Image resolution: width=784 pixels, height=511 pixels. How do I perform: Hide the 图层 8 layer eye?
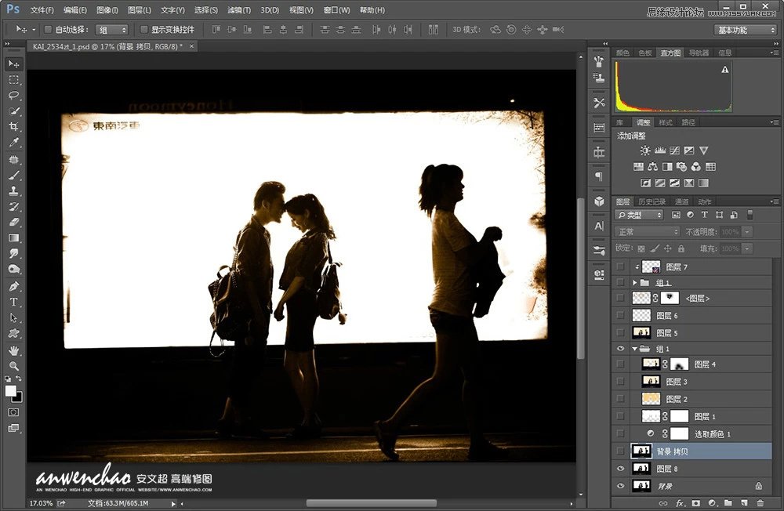coord(620,469)
